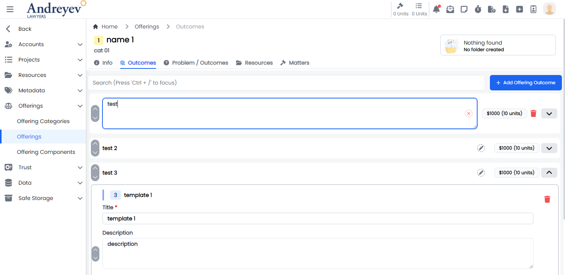Go to Offerings in the breadcrumb
565x275 pixels.
[147, 27]
